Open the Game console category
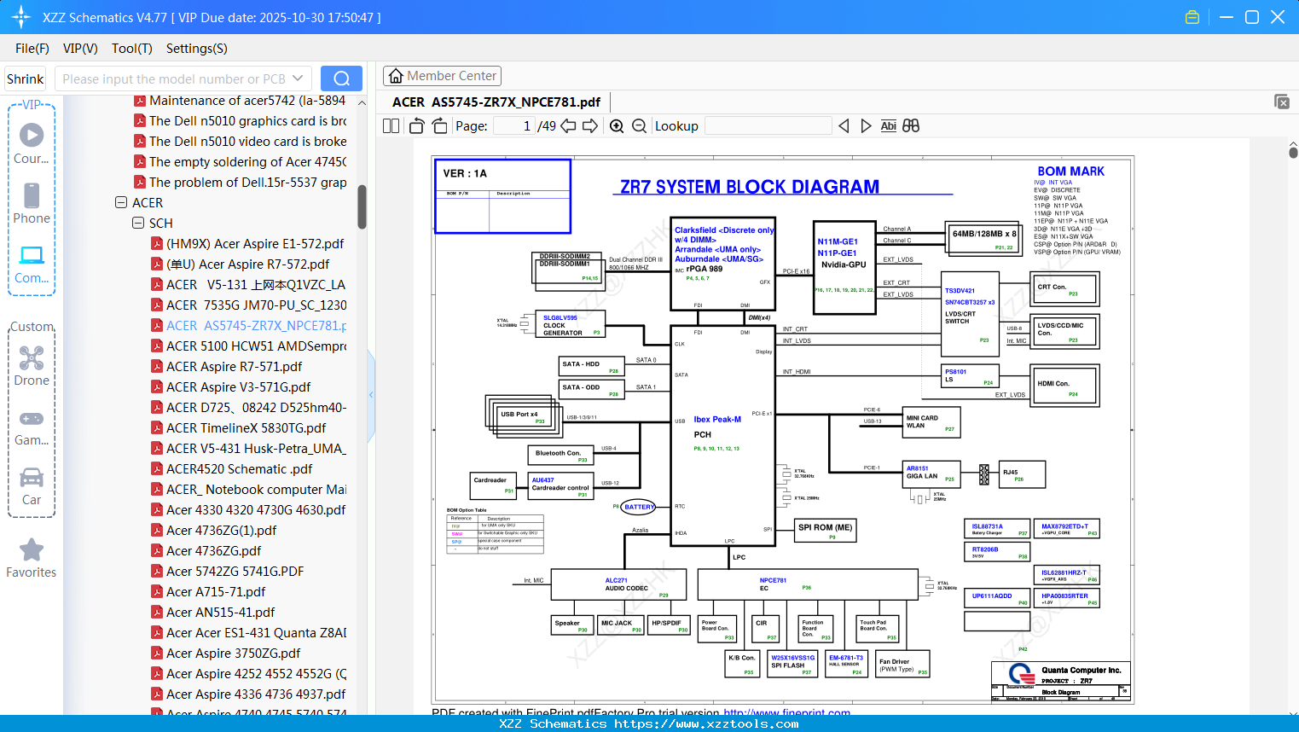The height and width of the screenshot is (732, 1299). (x=32, y=427)
